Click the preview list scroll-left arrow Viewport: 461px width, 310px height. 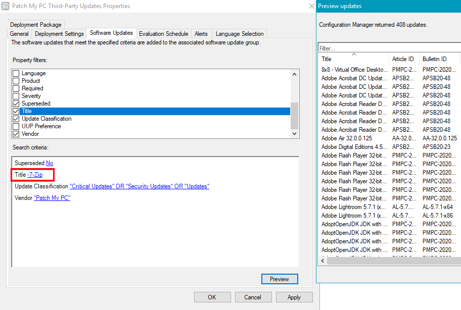tap(323, 261)
